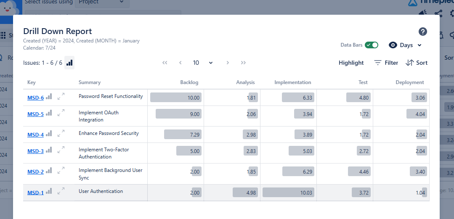Image resolution: width=454 pixels, height=219 pixels.
Task: Click the Backlog column header
Action: point(189,82)
